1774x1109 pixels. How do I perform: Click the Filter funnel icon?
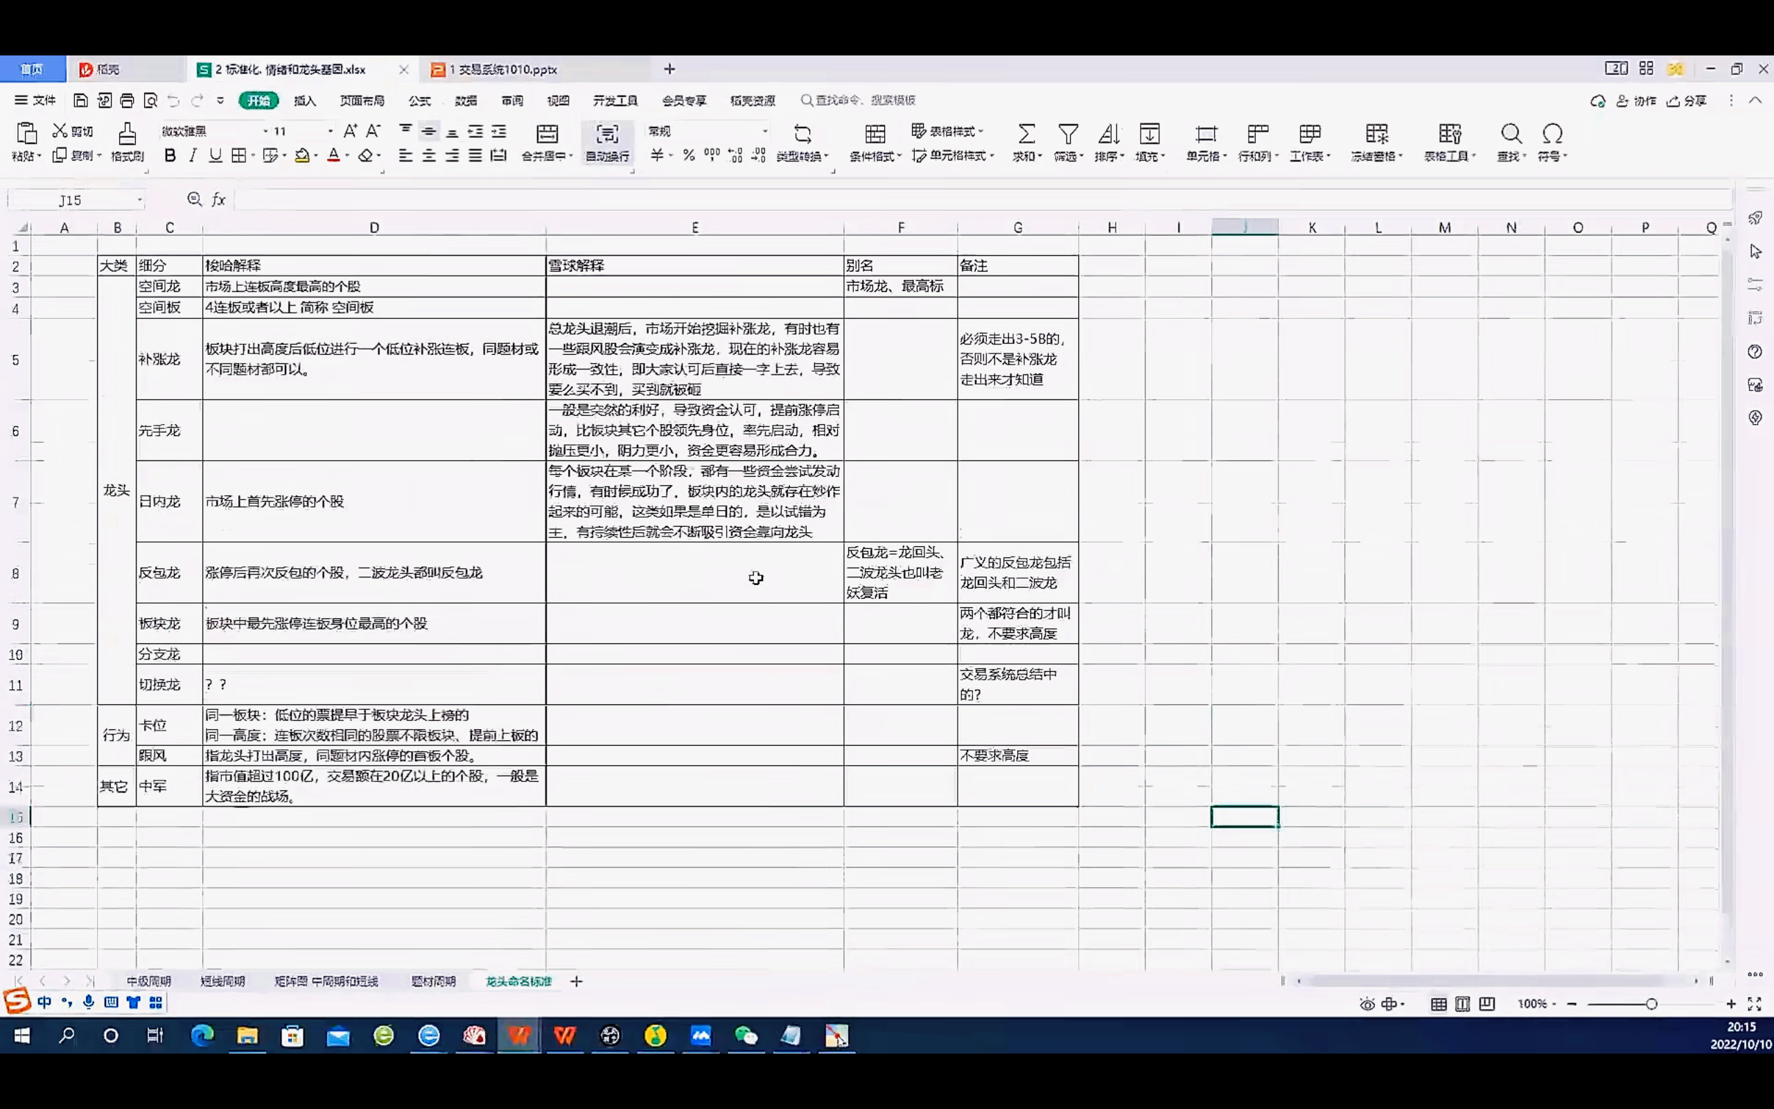point(1068,134)
